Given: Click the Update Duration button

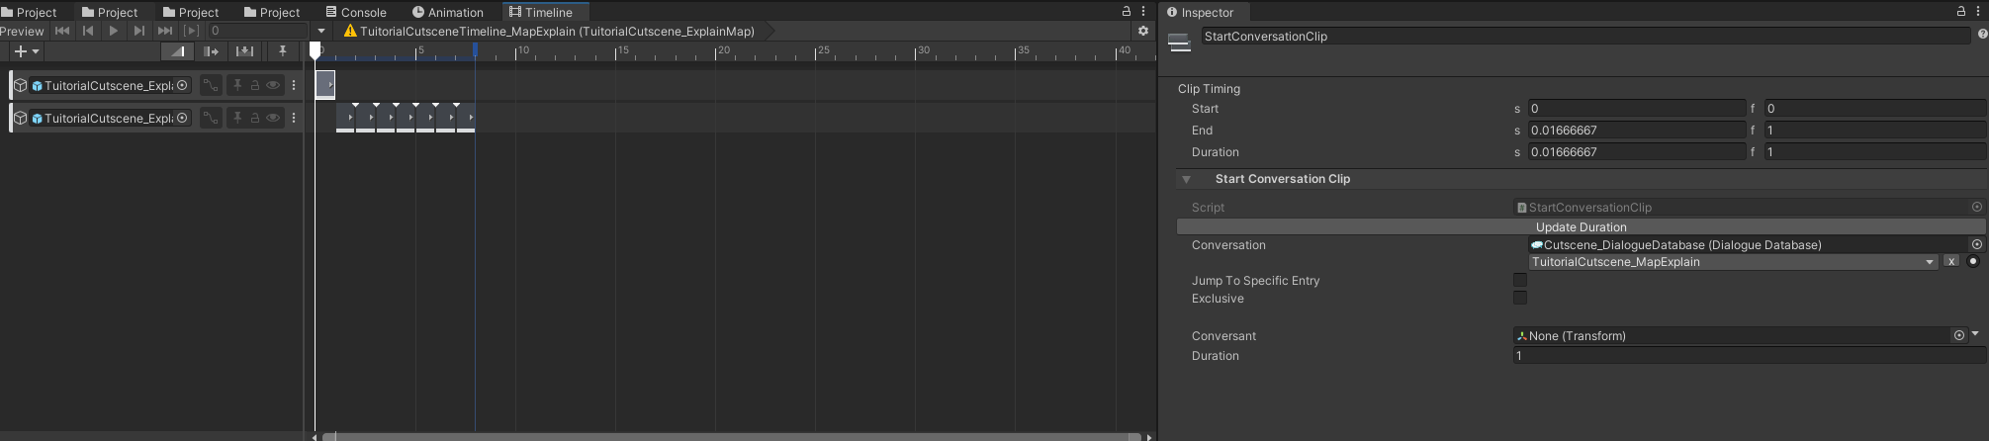Looking at the screenshot, I should tap(1581, 226).
